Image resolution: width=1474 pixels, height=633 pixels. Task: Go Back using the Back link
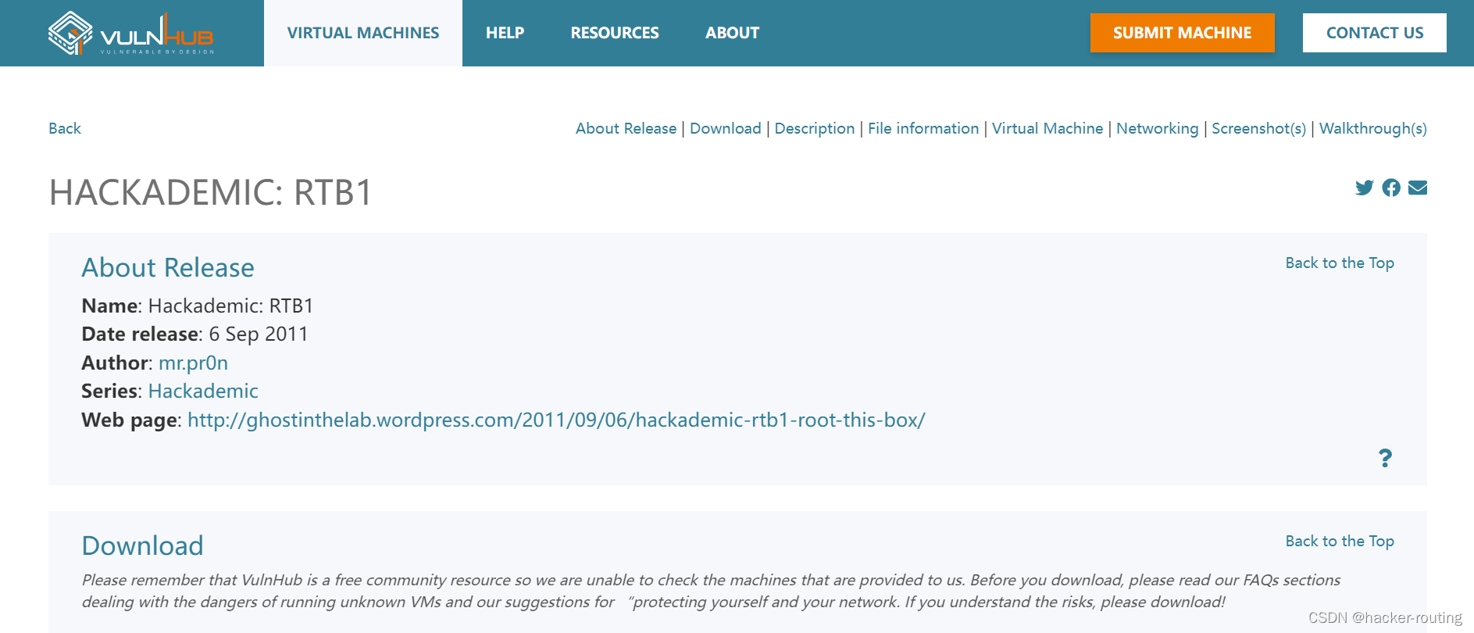tap(65, 128)
